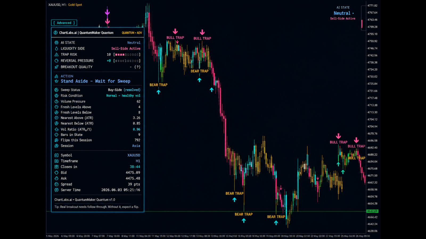
Task: Click the TRAP RISK level bar
Action: [127, 54]
